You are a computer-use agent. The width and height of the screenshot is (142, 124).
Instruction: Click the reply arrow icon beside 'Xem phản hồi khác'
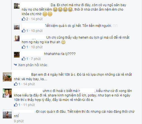tap(15, 65)
